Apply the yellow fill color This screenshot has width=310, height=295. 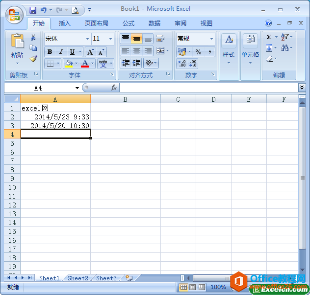[69, 64]
